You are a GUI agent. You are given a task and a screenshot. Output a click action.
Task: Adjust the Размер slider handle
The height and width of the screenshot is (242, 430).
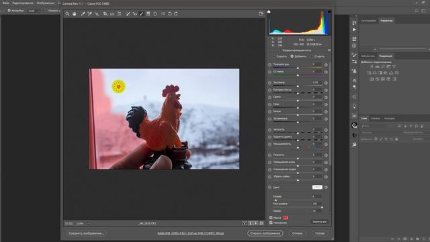pyautogui.click(x=275, y=200)
